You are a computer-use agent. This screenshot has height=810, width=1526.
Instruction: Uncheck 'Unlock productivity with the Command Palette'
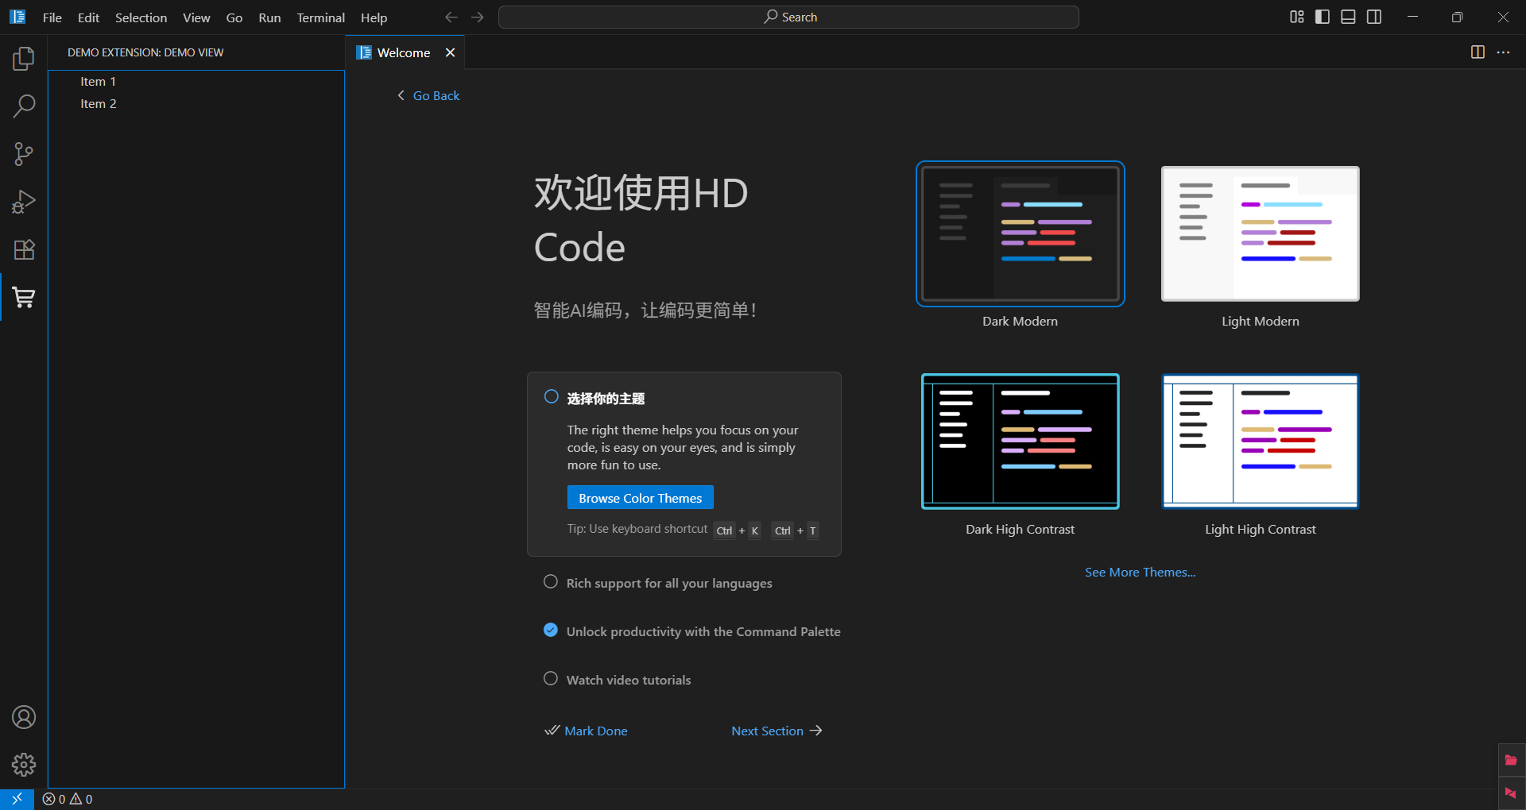pyautogui.click(x=550, y=630)
